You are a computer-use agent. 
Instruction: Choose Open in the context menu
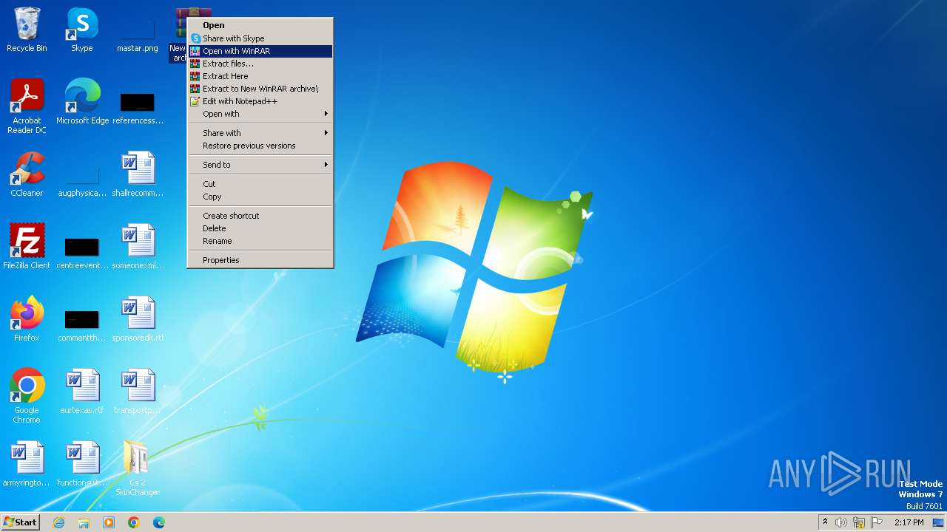(260, 25)
